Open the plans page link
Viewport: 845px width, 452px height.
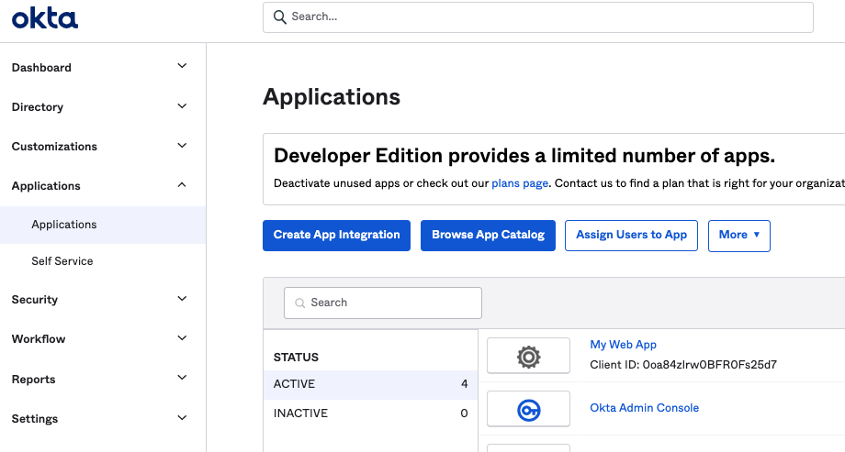pos(520,183)
